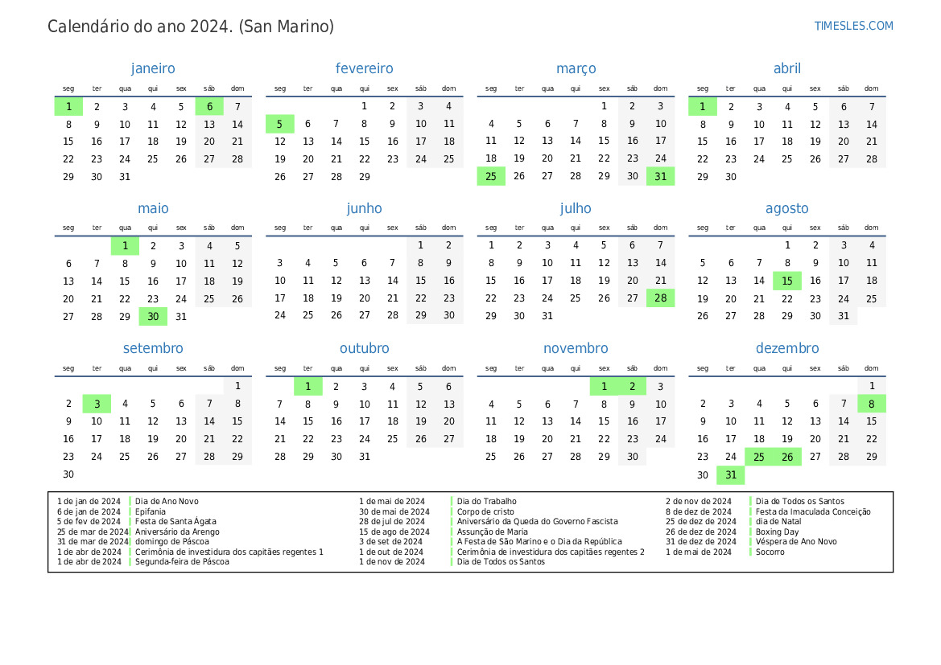941x665 pixels.
Task: Open the março month view
Action: (576, 68)
